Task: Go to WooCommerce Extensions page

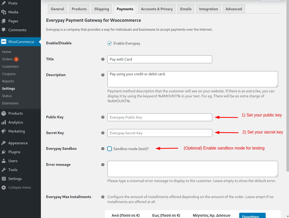Action: 10,103
